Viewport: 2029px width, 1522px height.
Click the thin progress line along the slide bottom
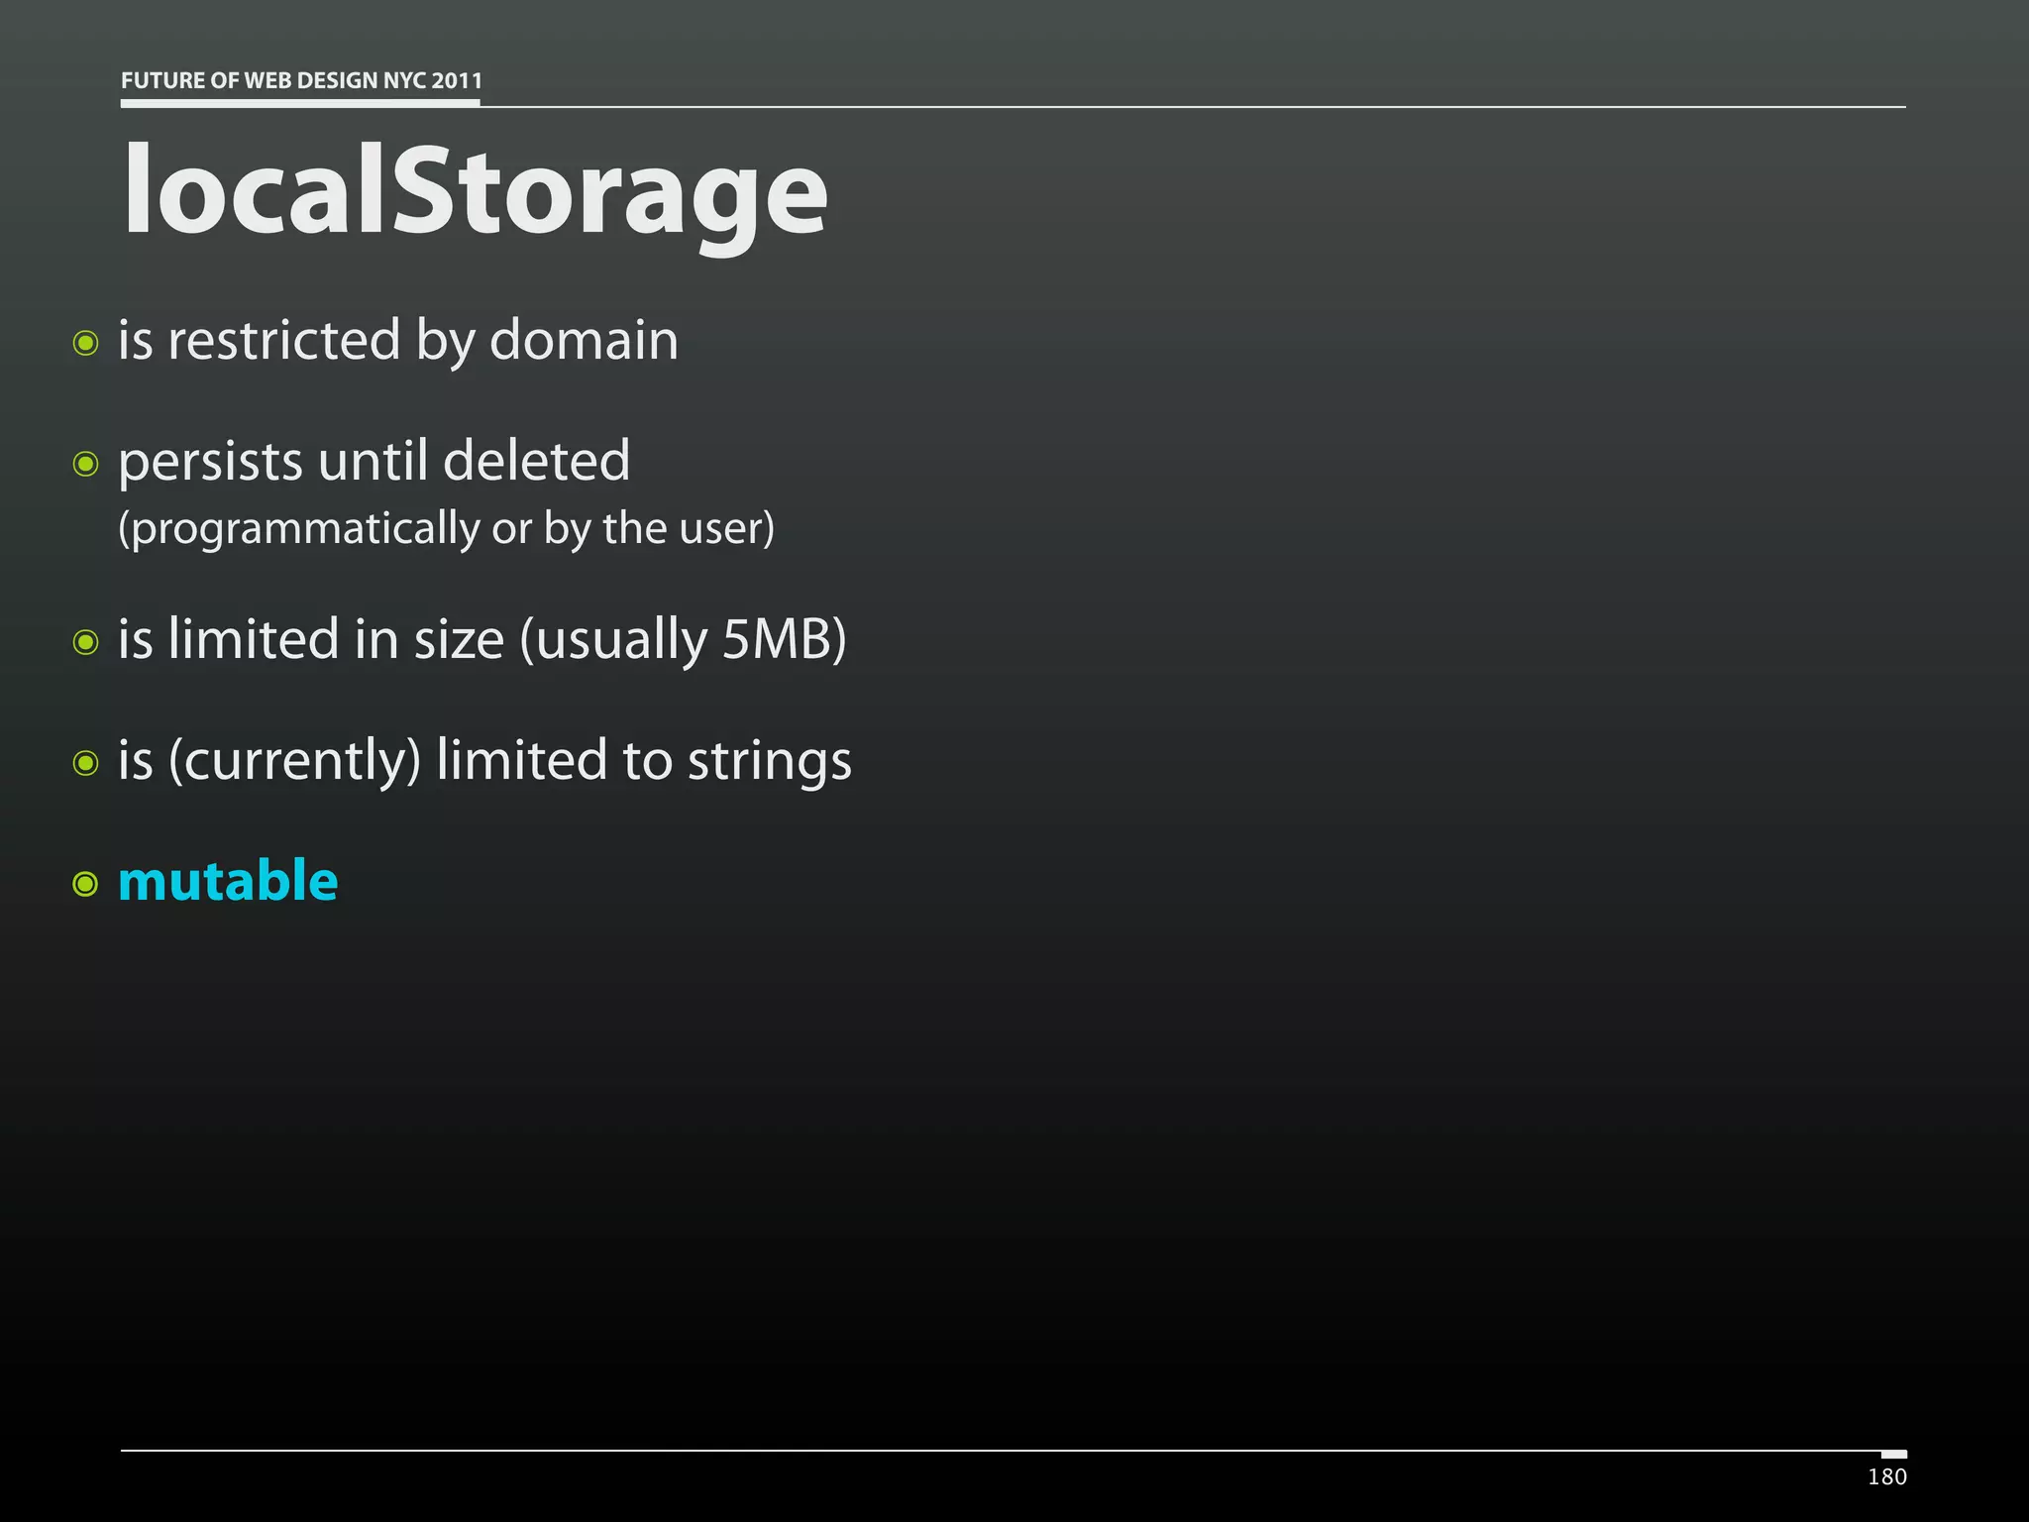991,1451
